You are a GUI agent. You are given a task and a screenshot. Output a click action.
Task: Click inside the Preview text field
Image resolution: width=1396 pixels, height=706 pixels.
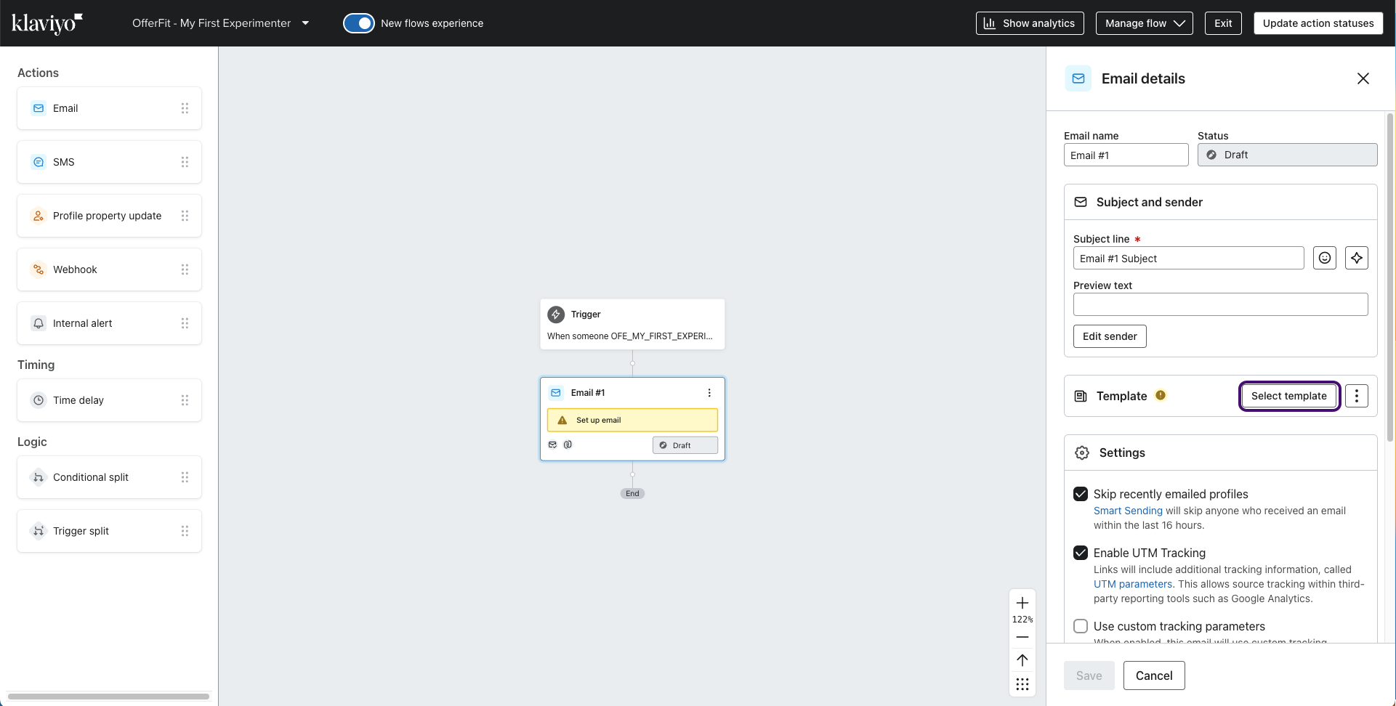(1220, 304)
